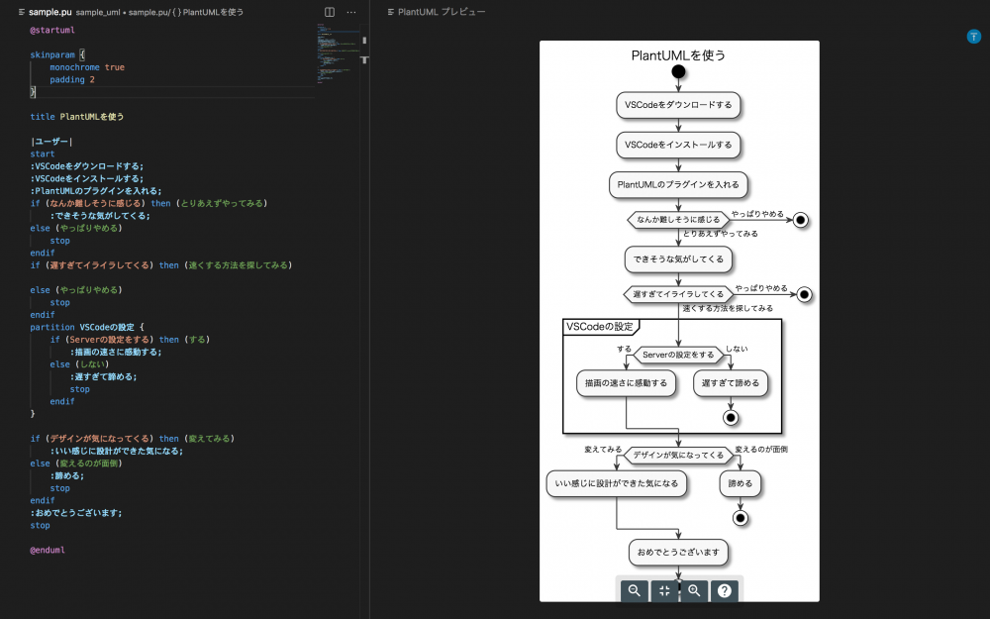Click the if (デザインが気になってくる) code line
Image resolution: width=990 pixels, height=619 pixels.
(132, 439)
